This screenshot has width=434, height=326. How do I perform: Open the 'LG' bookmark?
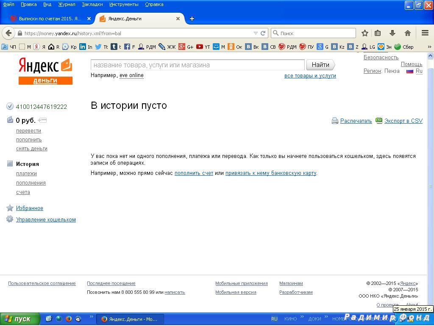click(x=368, y=47)
